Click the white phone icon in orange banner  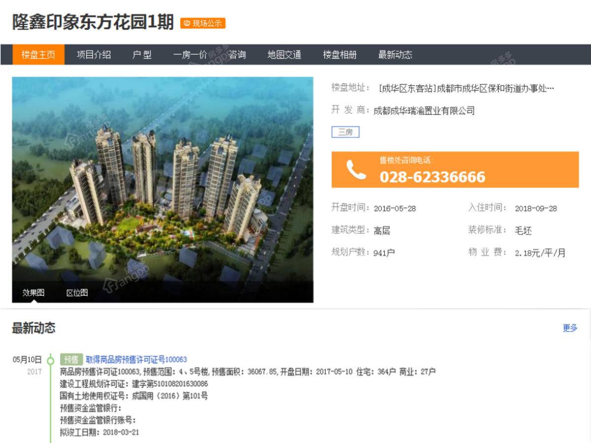(x=356, y=170)
